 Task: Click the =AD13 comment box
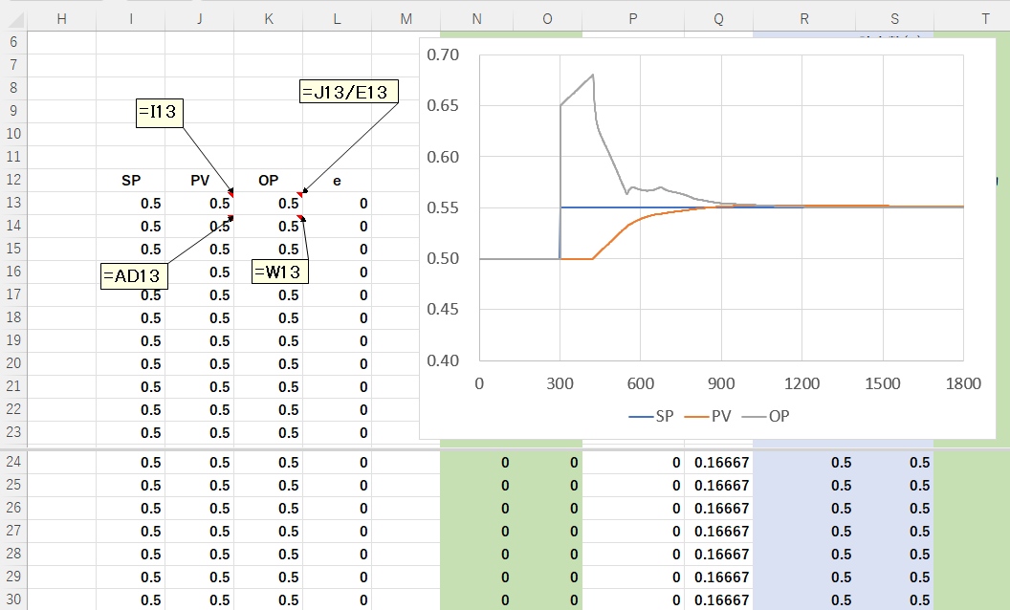tap(135, 276)
